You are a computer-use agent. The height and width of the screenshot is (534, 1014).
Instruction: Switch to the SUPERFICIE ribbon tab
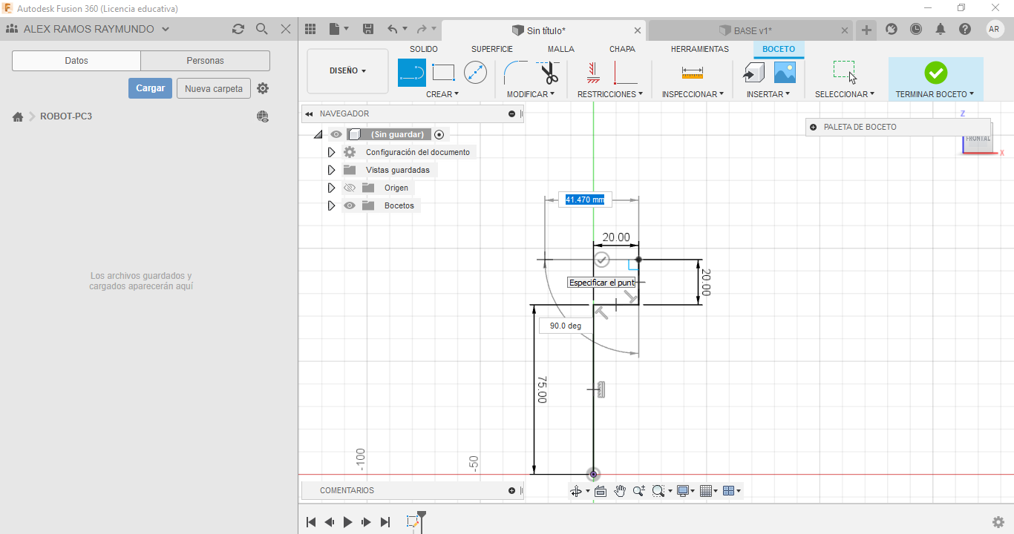(491, 49)
